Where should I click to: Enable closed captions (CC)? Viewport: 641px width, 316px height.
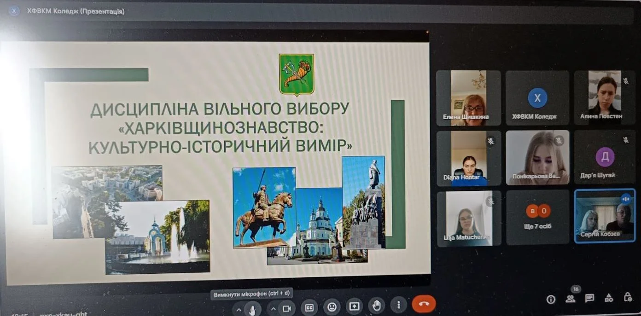click(x=309, y=307)
